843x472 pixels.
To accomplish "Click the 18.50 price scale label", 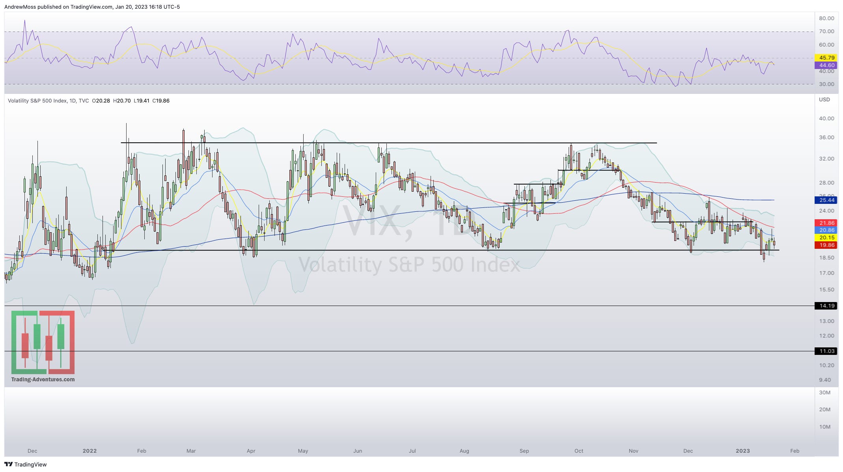I will pyautogui.click(x=826, y=257).
